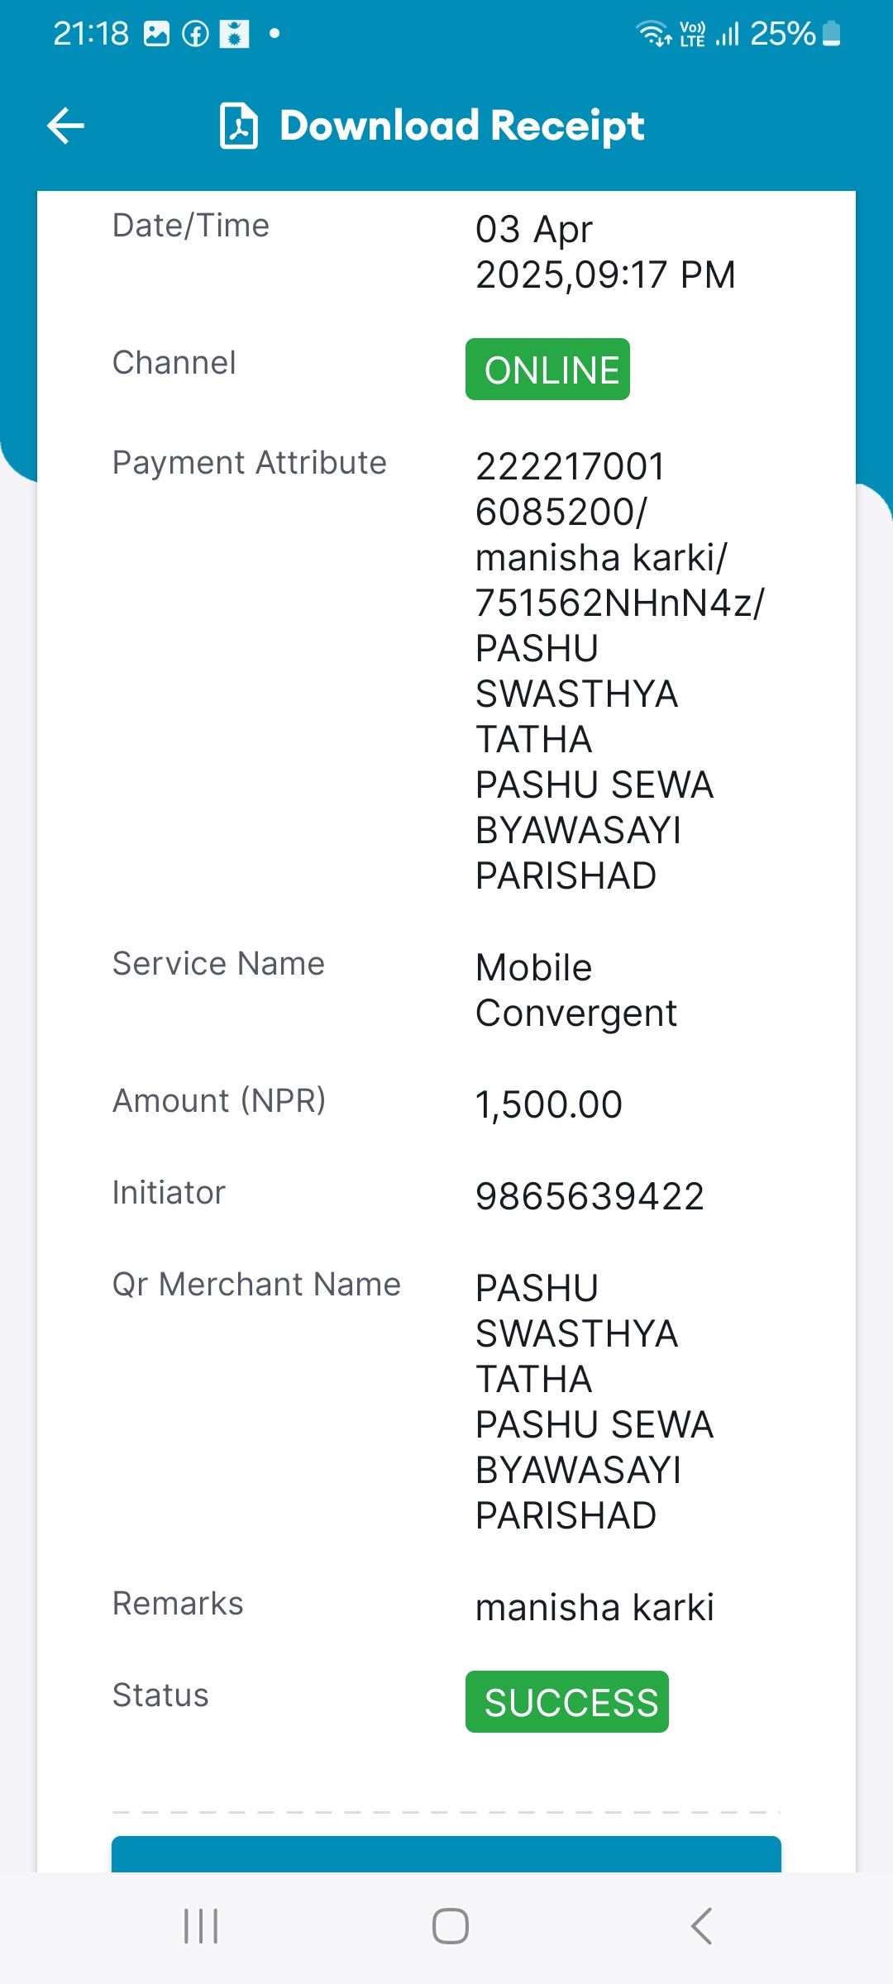893x1984 pixels.
Task: Tap the battery status icon
Action: (x=832, y=34)
